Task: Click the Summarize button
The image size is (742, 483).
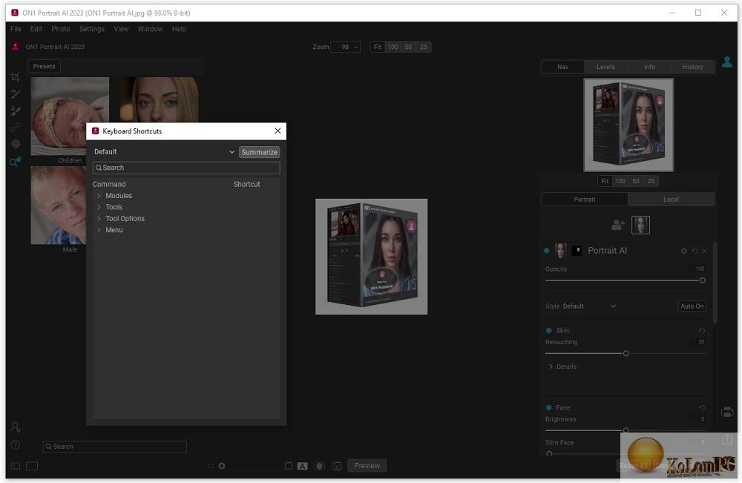Action: (x=259, y=152)
